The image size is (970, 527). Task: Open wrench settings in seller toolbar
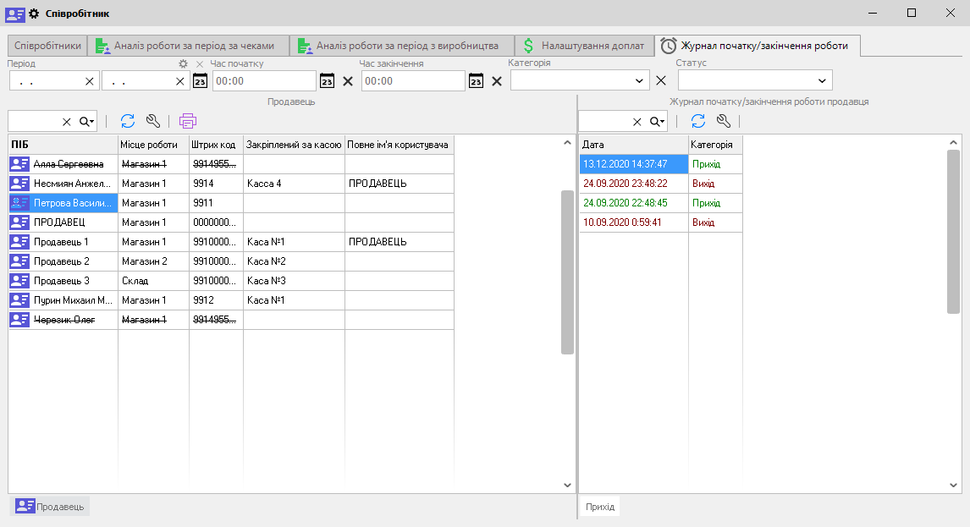tap(152, 121)
